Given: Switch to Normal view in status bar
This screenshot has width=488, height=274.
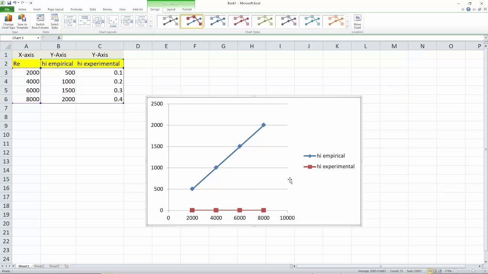Looking at the screenshot, I should click(430, 271).
